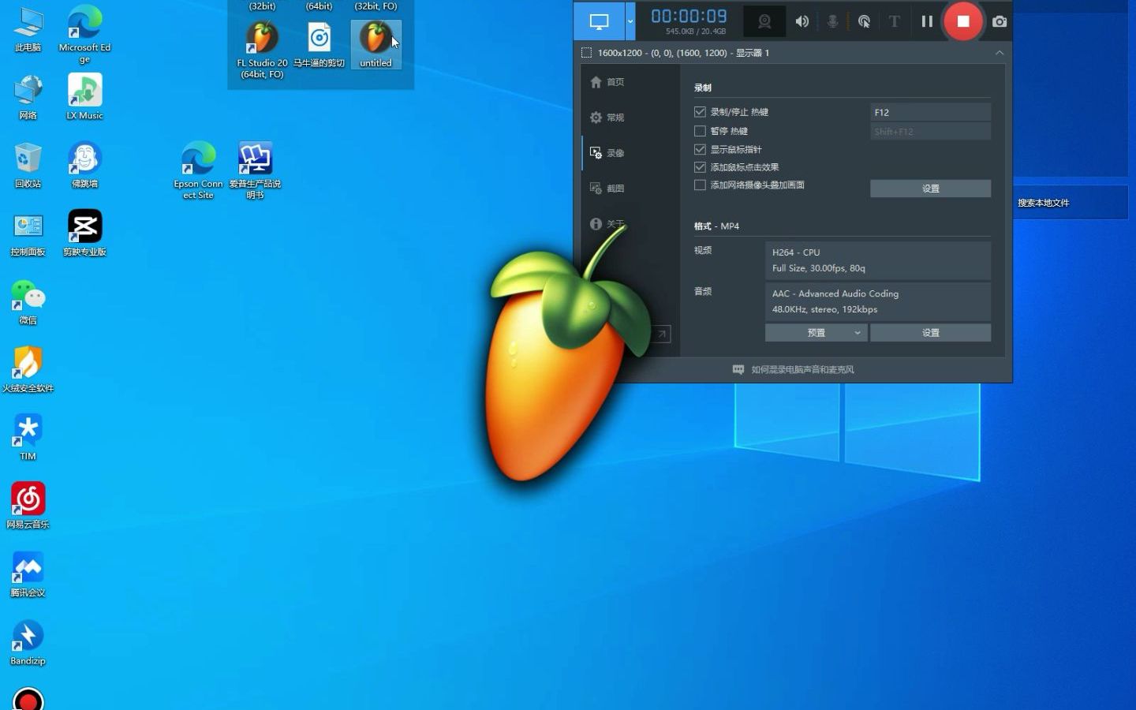Check 添加网络摄像头叠加画面 option
The image size is (1136, 710).
pos(700,185)
